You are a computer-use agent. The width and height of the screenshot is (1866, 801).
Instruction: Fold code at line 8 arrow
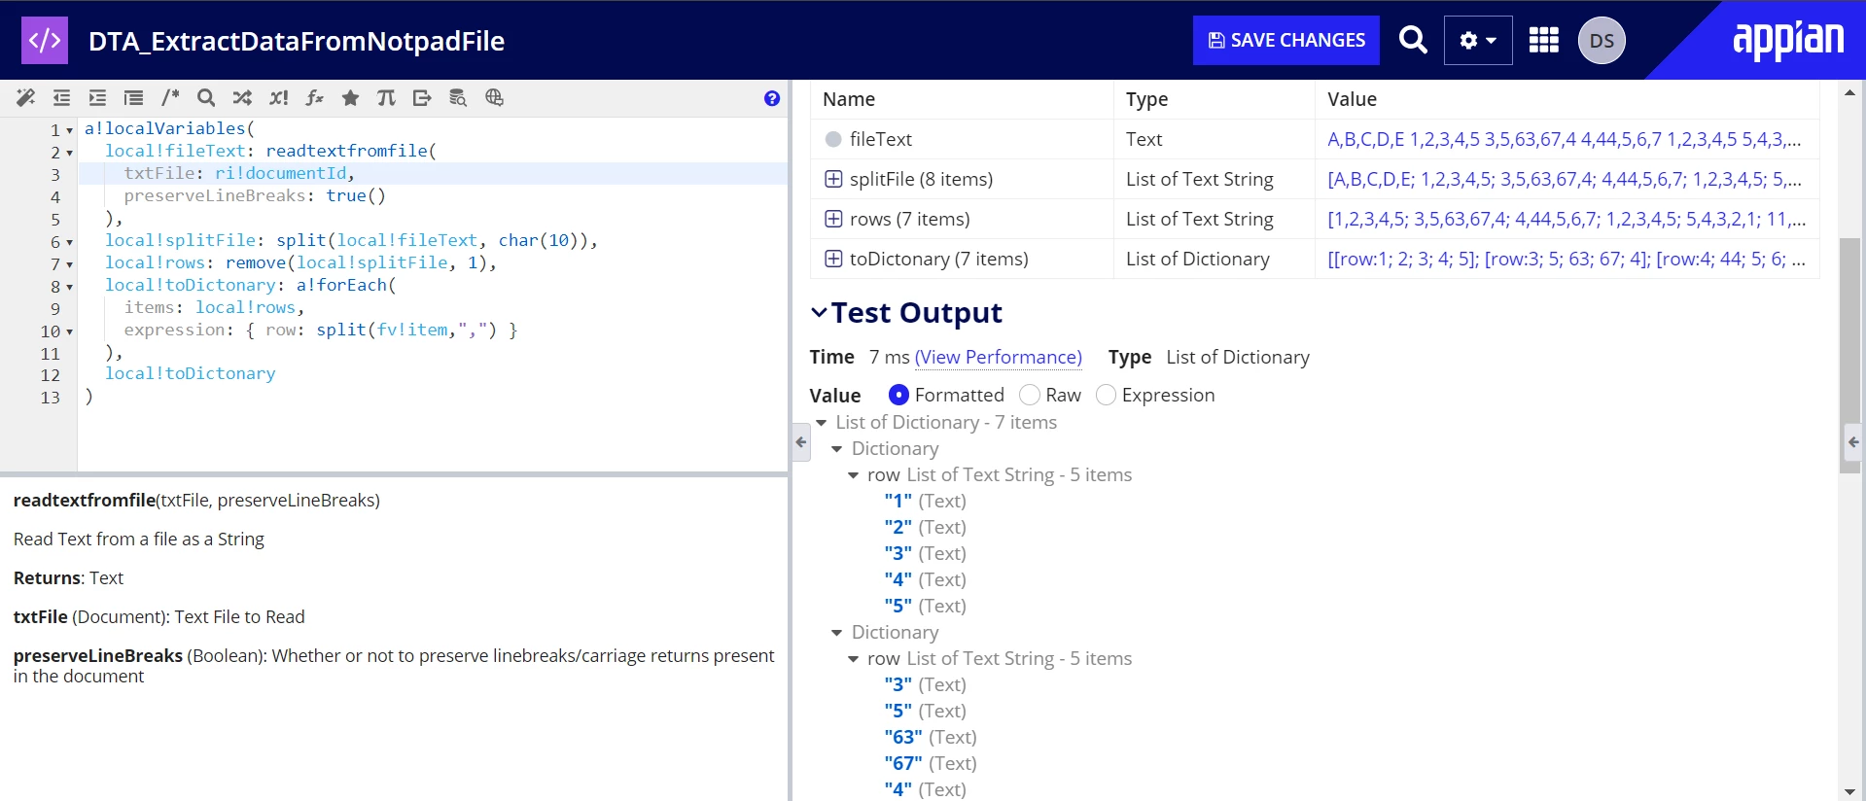click(70, 287)
